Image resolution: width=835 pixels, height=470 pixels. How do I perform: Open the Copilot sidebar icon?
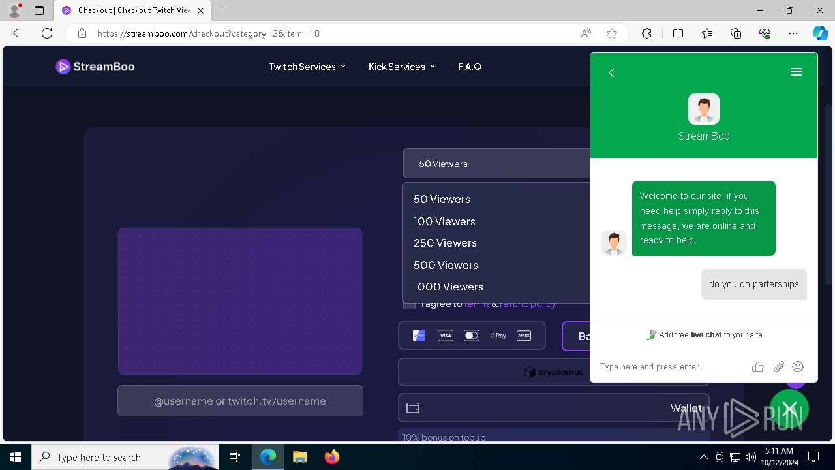(820, 33)
